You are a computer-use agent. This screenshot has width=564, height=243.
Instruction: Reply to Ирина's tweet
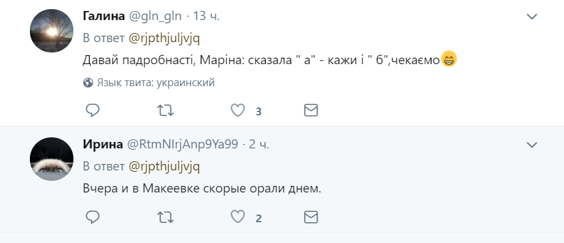(93, 217)
